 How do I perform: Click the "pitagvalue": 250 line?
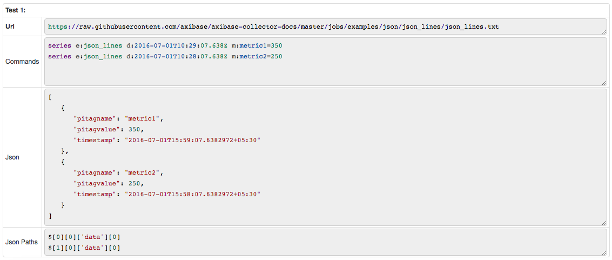point(111,183)
